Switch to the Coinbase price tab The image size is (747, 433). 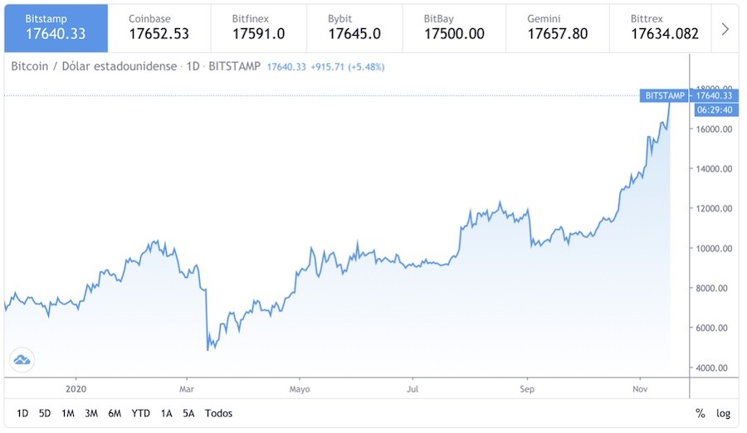pyautogui.click(x=159, y=27)
